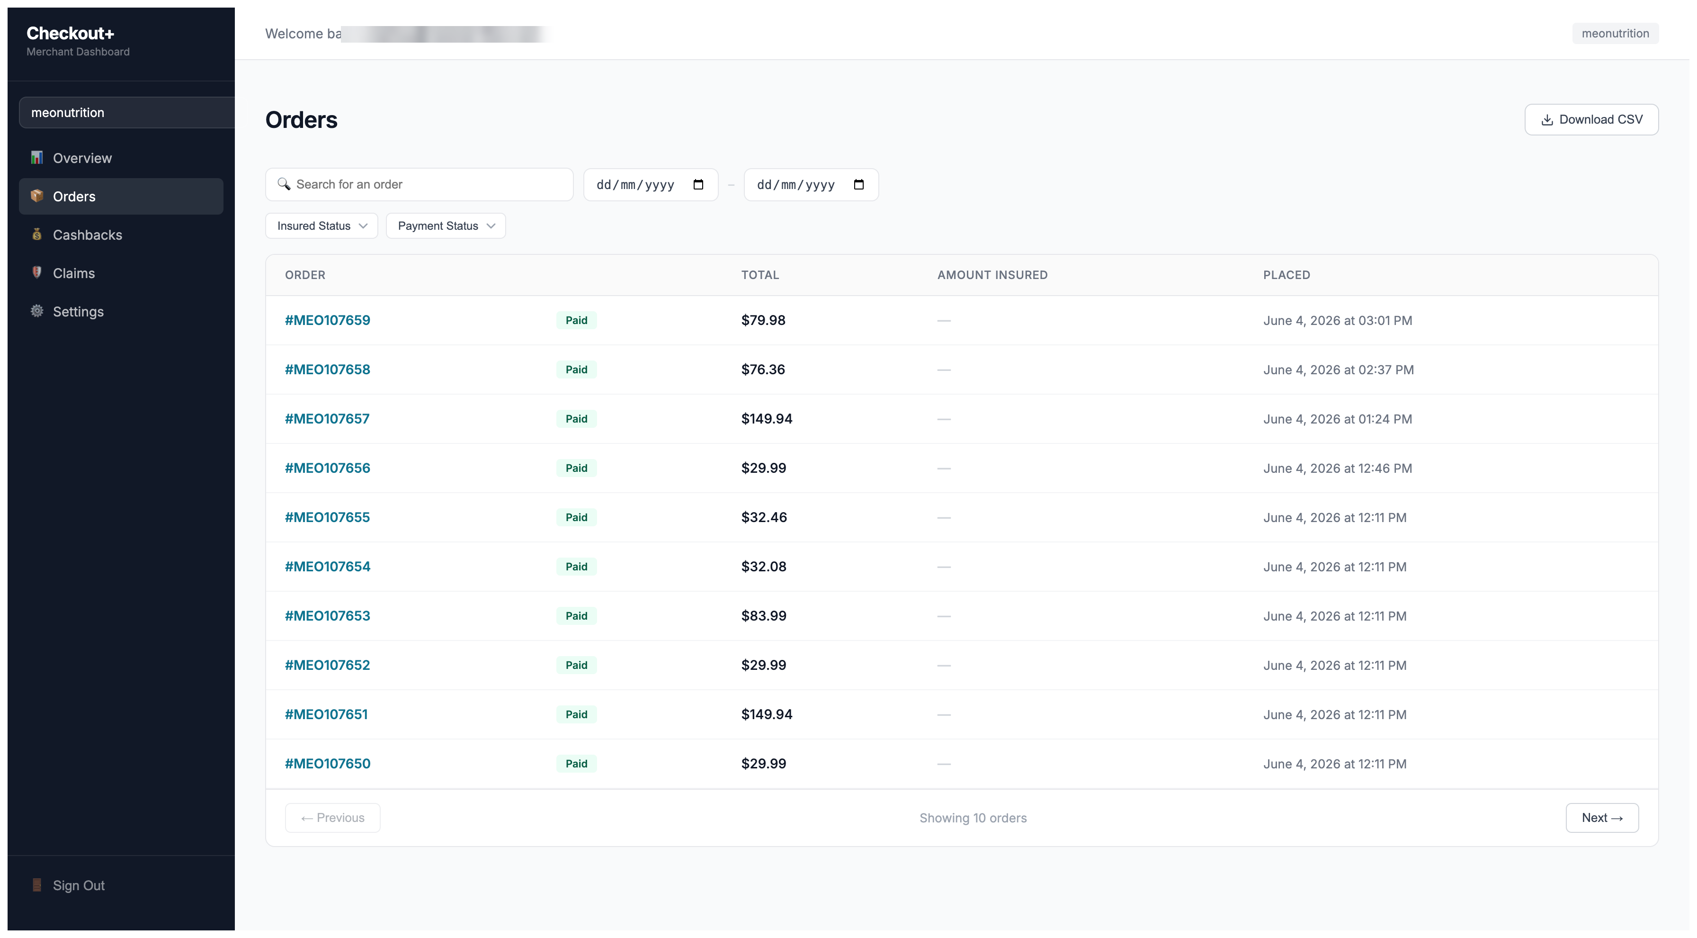Click the Paid badge for #MEO107650
The width and height of the screenshot is (1697, 938).
[576, 763]
